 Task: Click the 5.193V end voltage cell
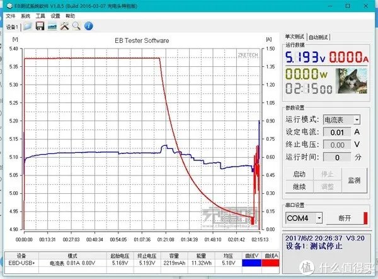(x=147, y=263)
